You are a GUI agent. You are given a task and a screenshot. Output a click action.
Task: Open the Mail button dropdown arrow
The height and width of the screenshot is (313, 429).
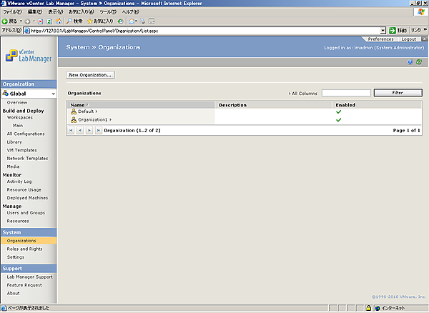click(136, 21)
